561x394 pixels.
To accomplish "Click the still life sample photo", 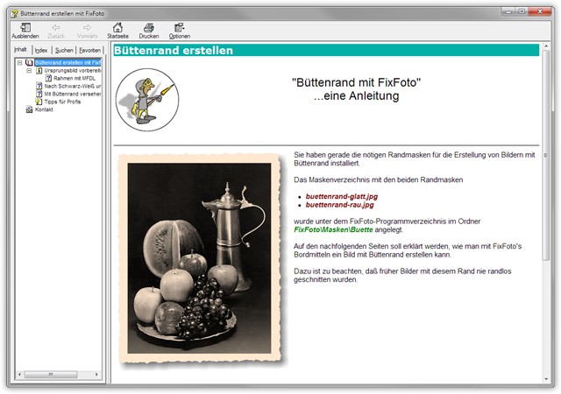I will (x=201, y=259).
